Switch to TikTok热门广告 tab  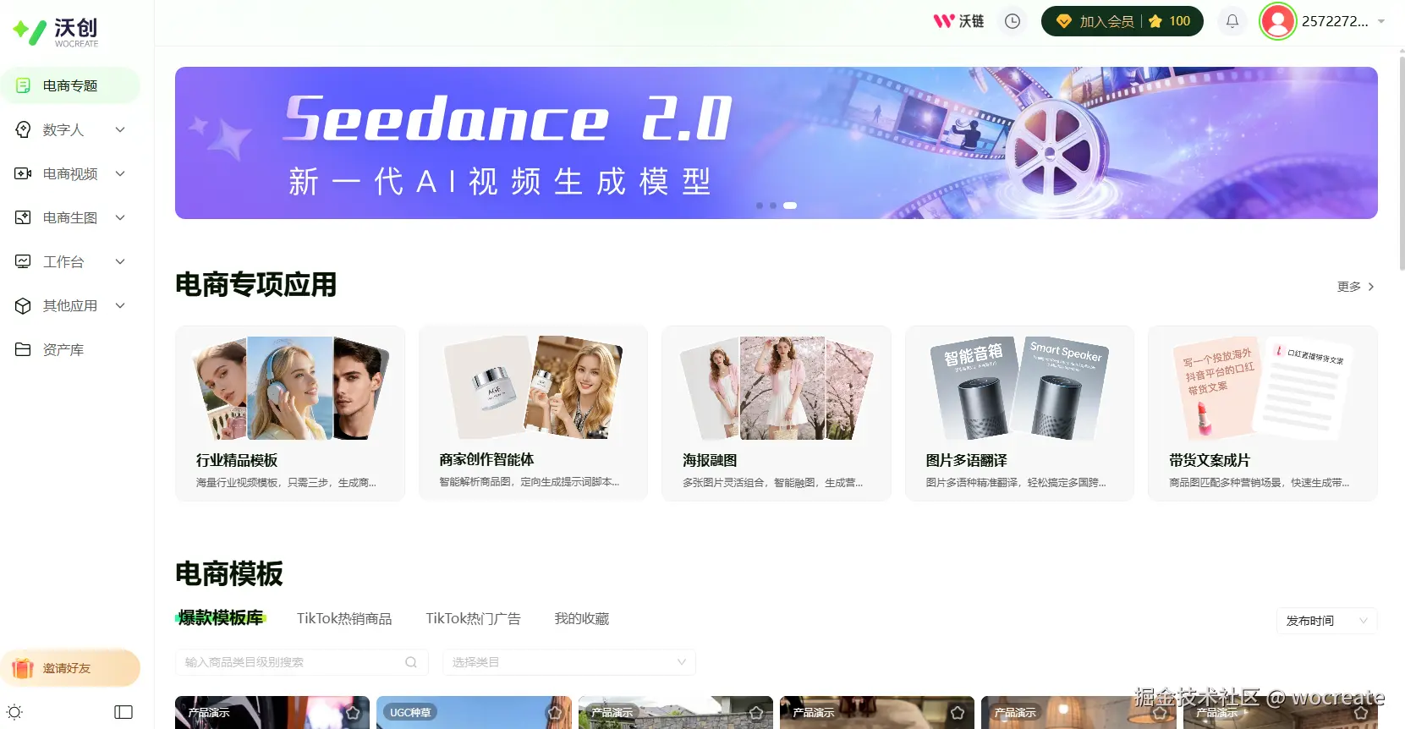pos(473,618)
